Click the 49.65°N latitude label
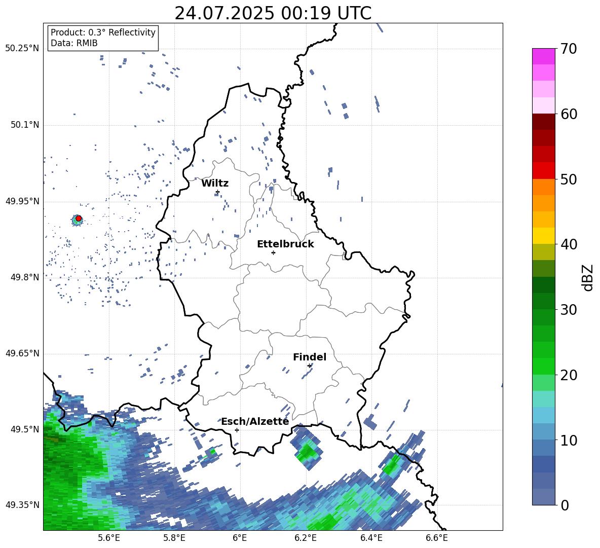 [x=22, y=353]
